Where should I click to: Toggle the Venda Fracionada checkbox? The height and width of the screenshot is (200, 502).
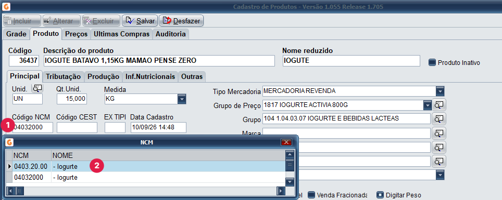[311, 195]
